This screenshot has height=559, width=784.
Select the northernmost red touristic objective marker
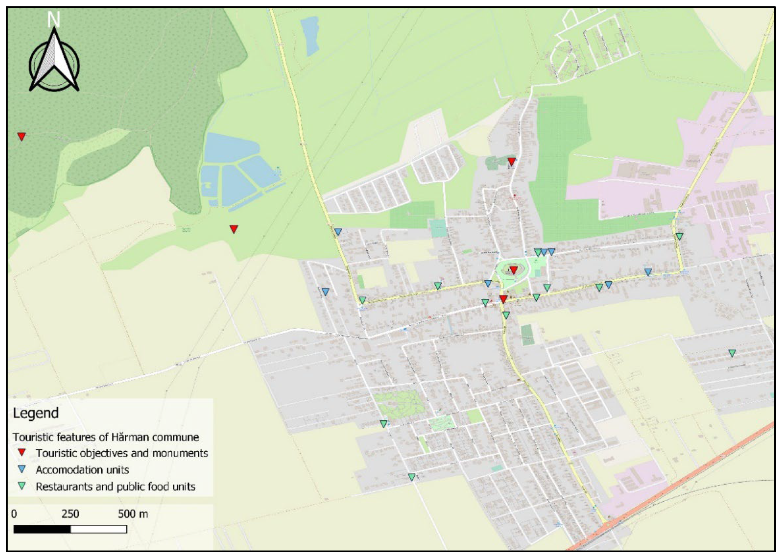tap(512, 161)
